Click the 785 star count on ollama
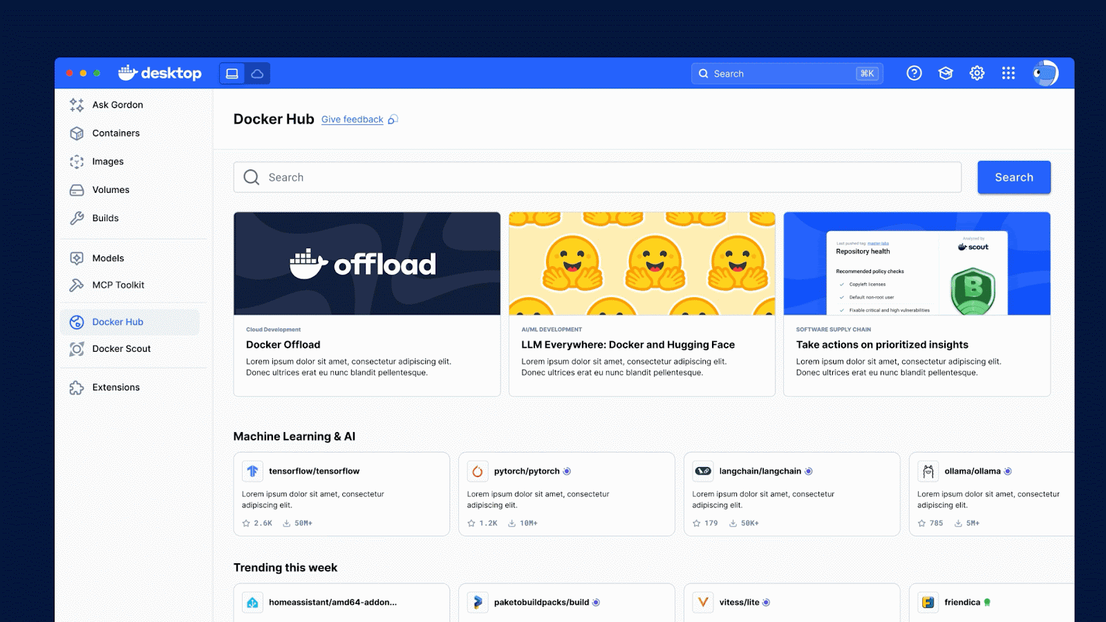The width and height of the screenshot is (1106, 622). click(x=937, y=523)
